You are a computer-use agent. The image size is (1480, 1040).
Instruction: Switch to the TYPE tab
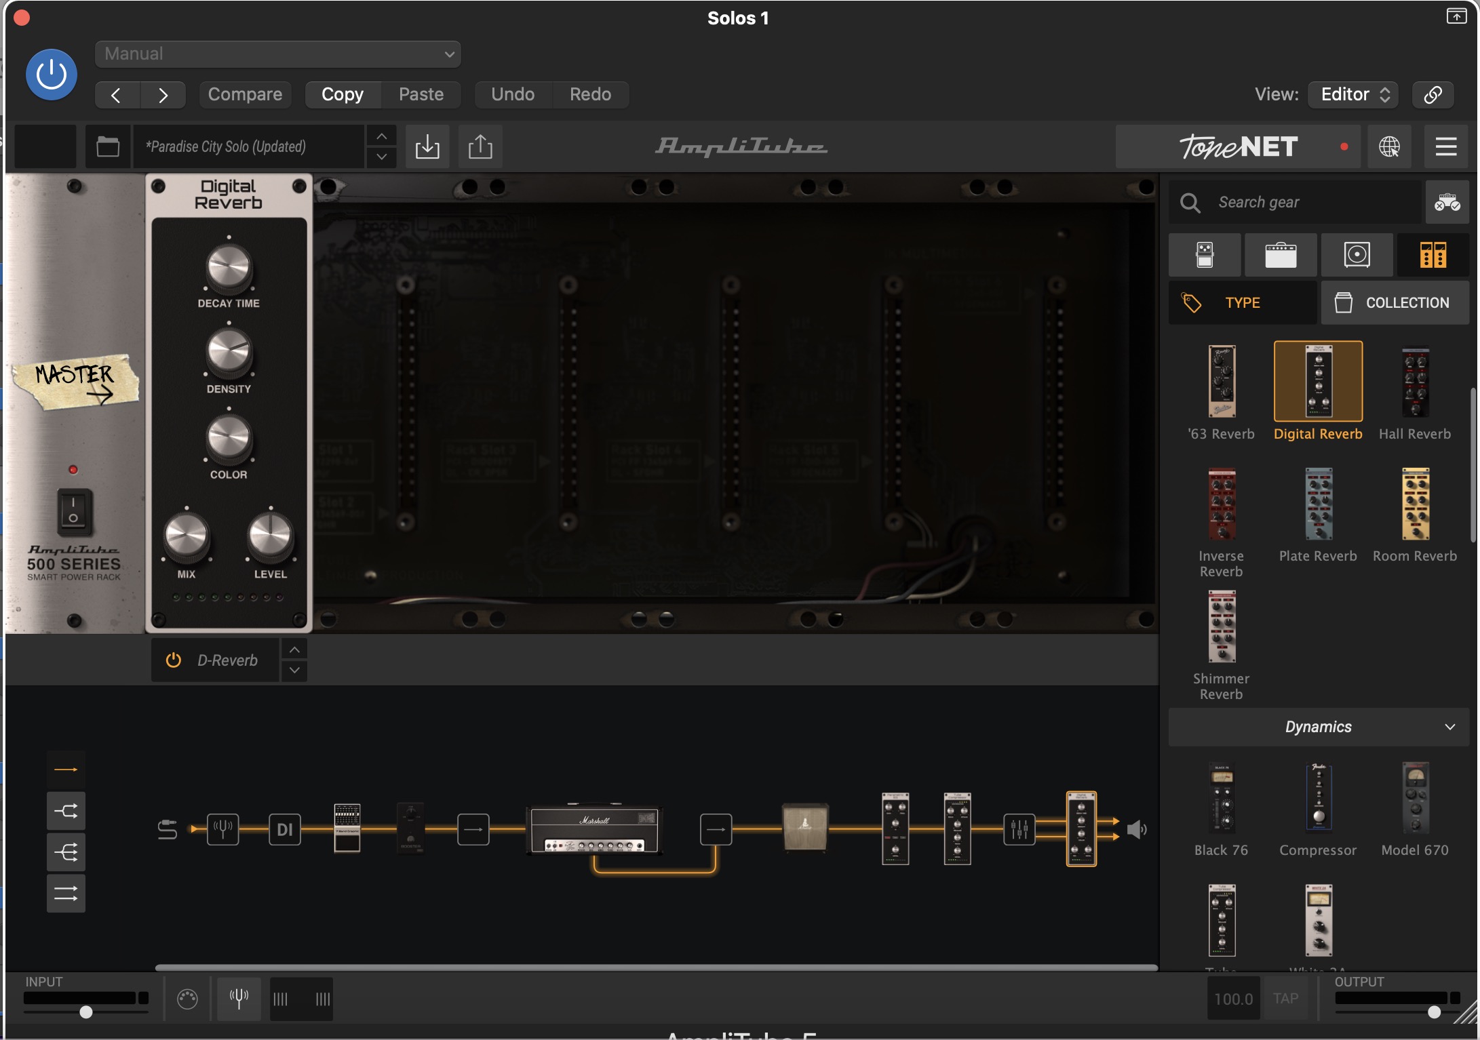1243,302
